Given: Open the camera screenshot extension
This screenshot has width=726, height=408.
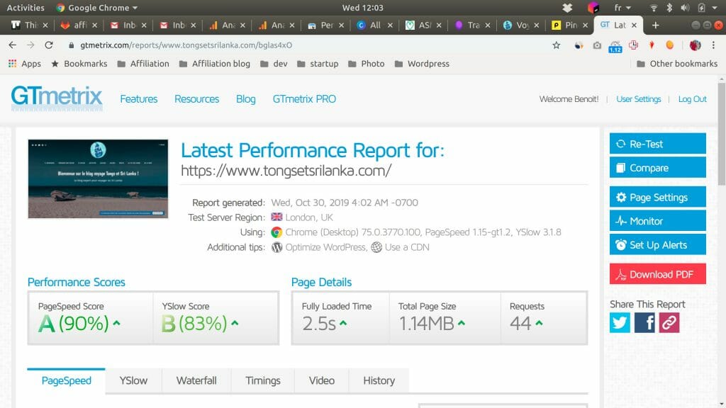Looking at the screenshot, I should [597, 45].
